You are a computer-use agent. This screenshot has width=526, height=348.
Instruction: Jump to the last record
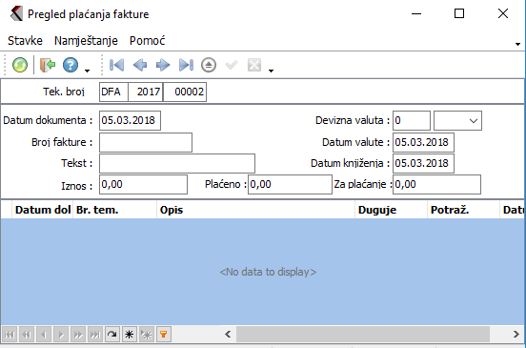pyautogui.click(x=186, y=65)
